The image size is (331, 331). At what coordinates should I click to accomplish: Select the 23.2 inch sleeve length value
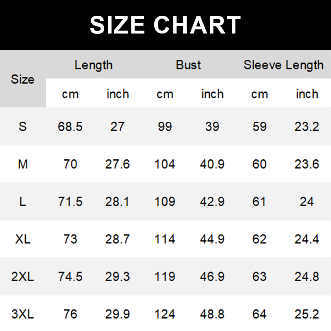307,126
